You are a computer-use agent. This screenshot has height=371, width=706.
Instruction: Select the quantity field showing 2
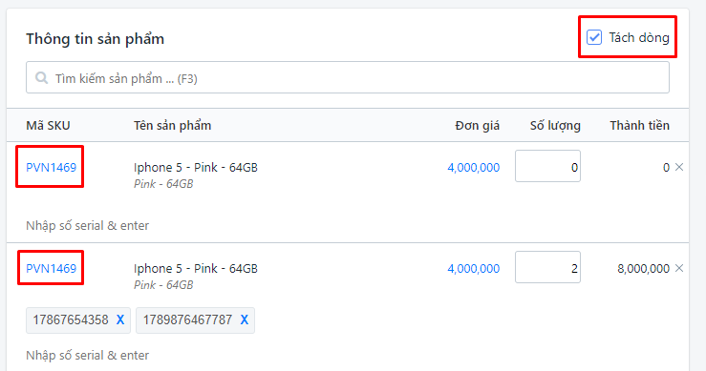[547, 267]
